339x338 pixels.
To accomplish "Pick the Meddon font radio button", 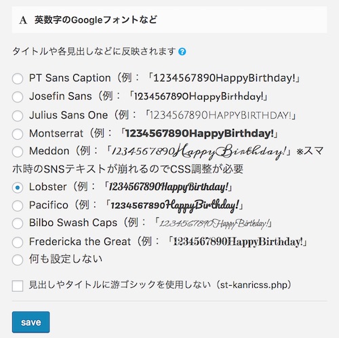I will 18,151.
